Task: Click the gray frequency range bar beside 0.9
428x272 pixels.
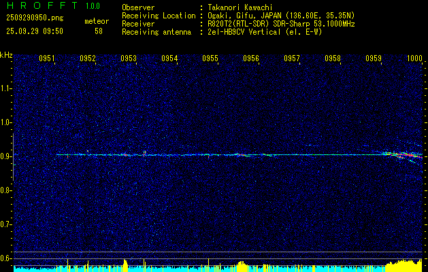Action: click(13, 157)
